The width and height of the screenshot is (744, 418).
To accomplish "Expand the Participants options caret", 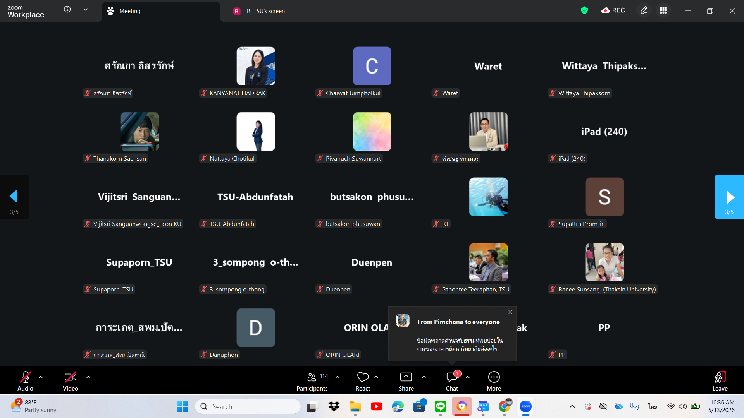I will [338, 377].
